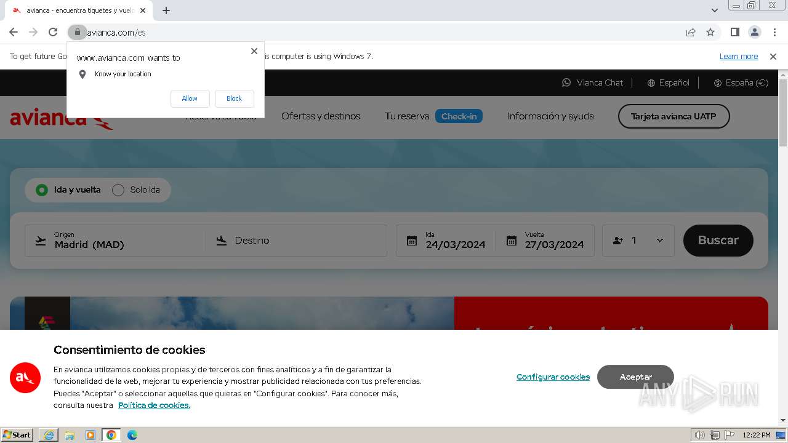Close the avianca browser tab
788x443 pixels.
click(142, 10)
